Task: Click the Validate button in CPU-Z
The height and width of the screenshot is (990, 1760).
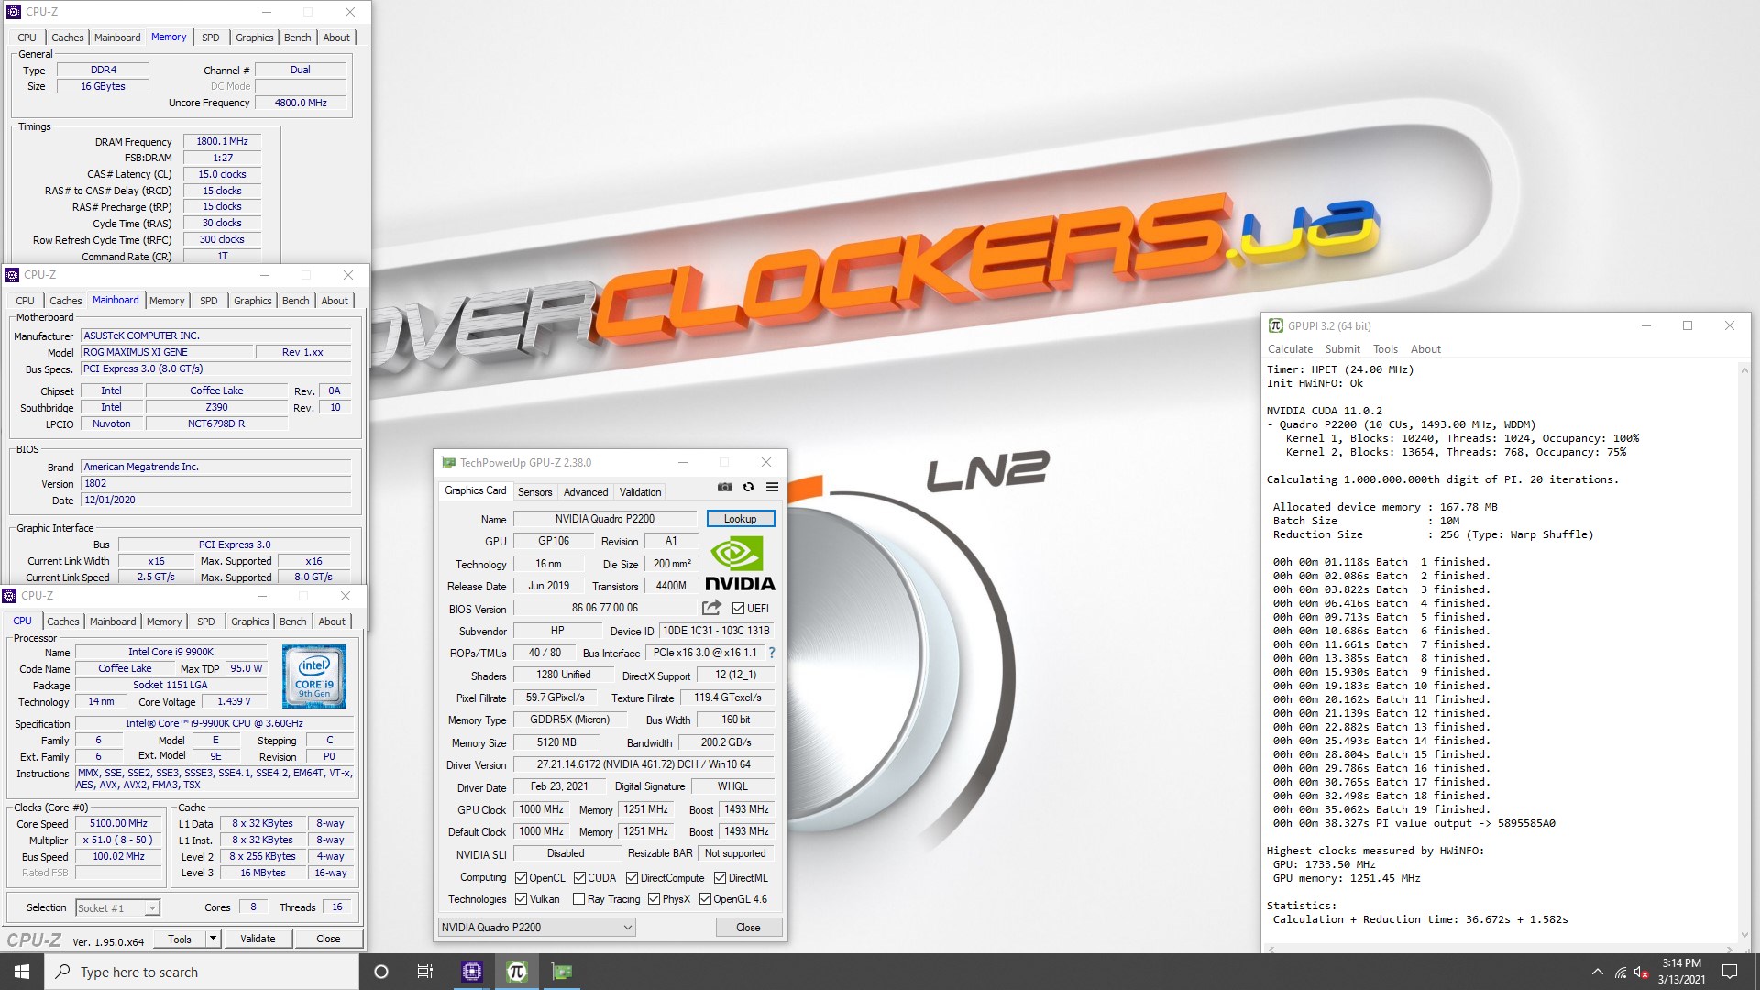Action: 258,939
